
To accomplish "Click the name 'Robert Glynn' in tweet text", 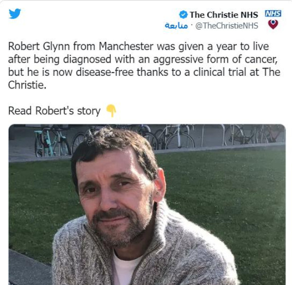I will [x=38, y=47].
